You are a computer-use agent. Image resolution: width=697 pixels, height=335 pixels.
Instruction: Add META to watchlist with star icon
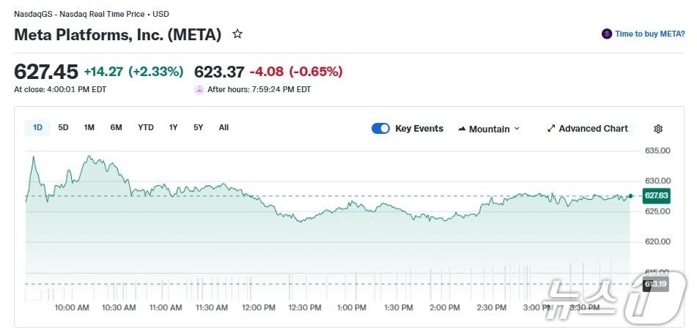[x=237, y=34]
